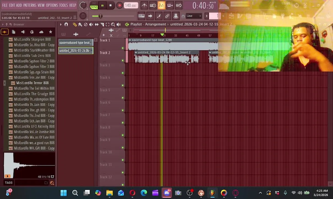This screenshot has height=199, width=333.
Task: Select the Draw pencil tool
Action: (x=75, y=25)
